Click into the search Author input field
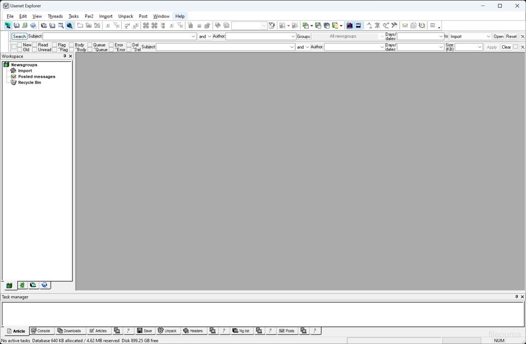Viewport: 526px width, 344px height. coord(258,37)
